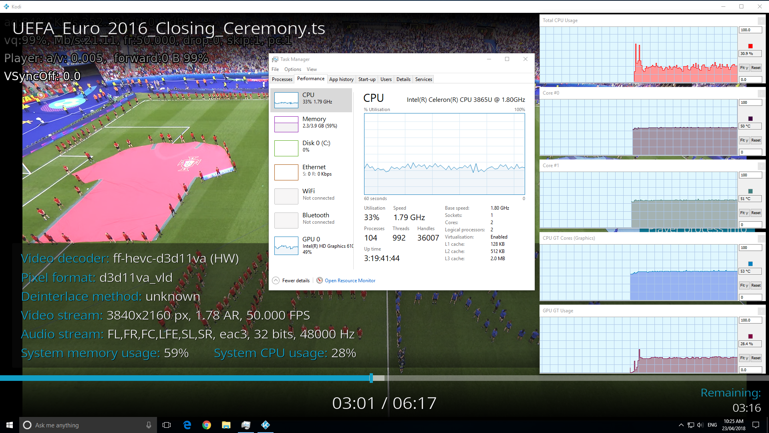Click magenta swatch of GPU GT Usage

(x=751, y=336)
